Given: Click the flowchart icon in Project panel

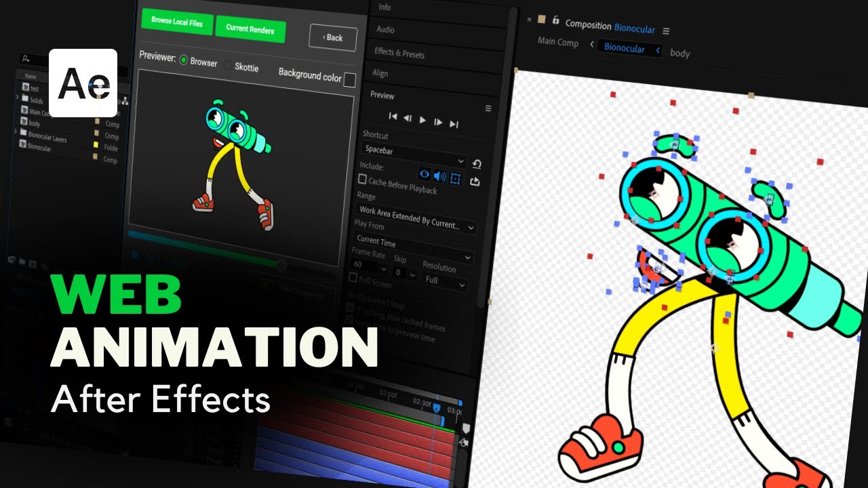Looking at the screenshot, I should coord(125,101).
